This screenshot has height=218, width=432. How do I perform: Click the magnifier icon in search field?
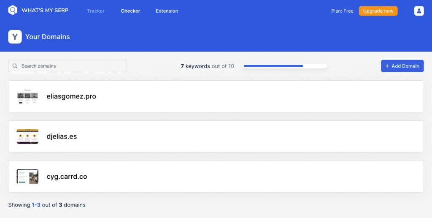point(15,66)
